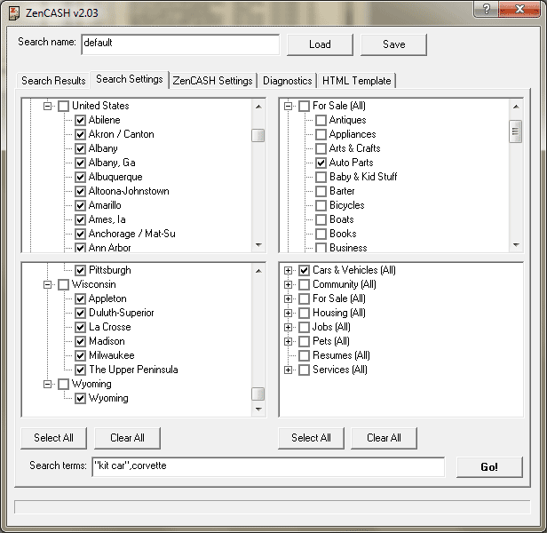The image size is (547, 533).
Task: Toggle the Auto Parts checkbox
Action: point(321,163)
